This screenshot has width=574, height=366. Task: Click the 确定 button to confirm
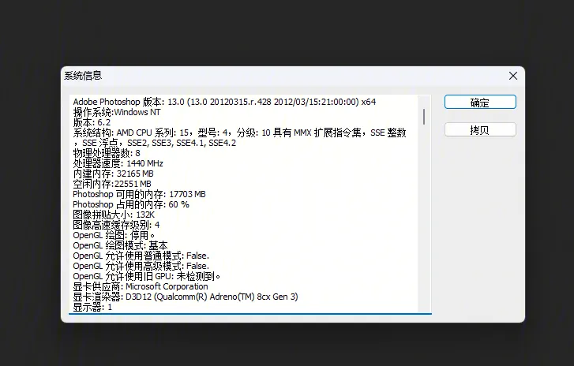coord(480,102)
